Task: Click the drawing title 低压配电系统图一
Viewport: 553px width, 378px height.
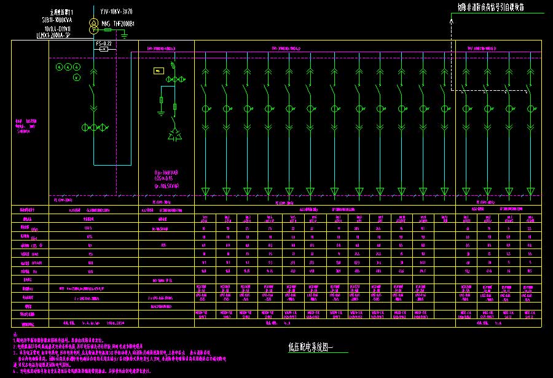Action: 311,347
